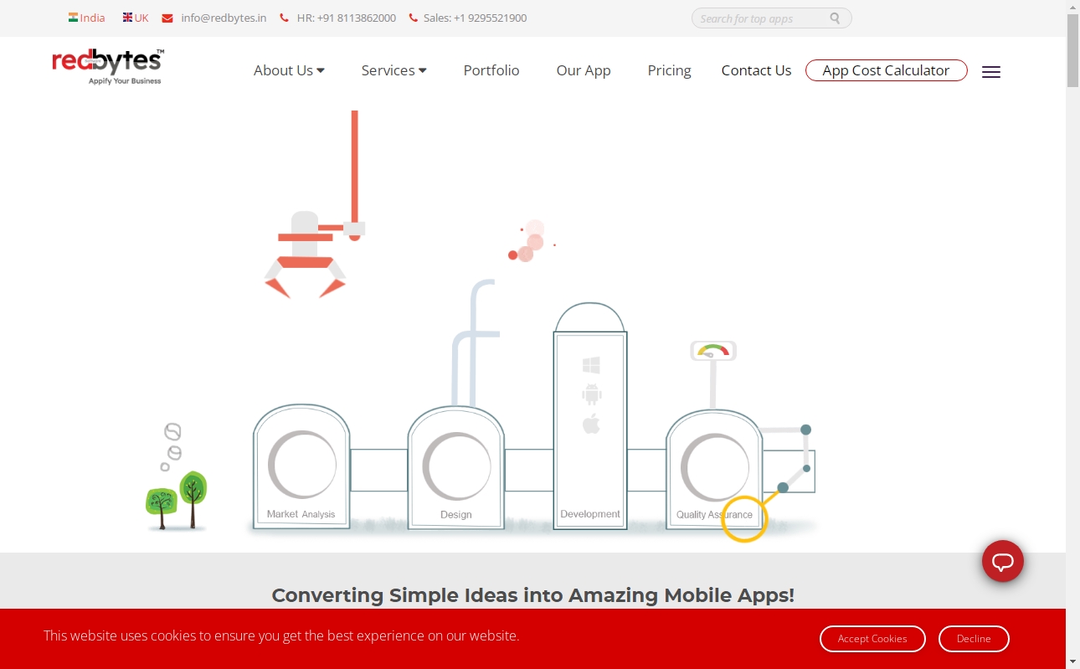1080x669 pixels.
Task: Open the Our App page
Action: 584,70
